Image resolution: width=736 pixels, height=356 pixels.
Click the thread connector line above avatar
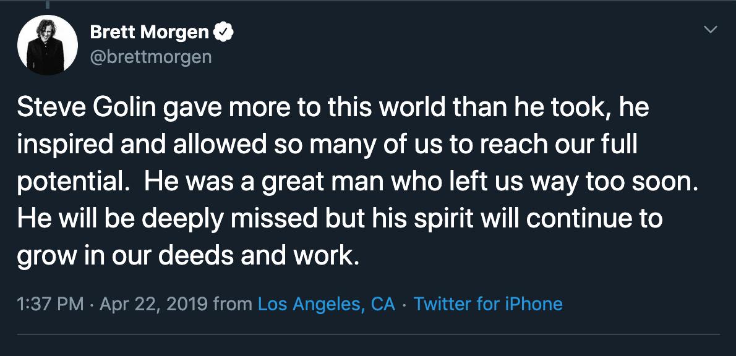pyautogui.click(x=48, y=5)
